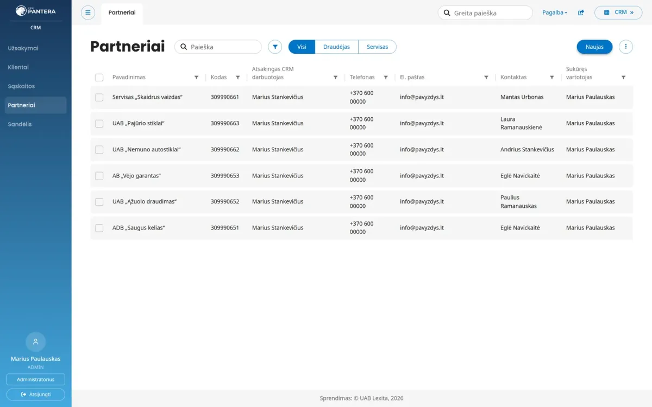Viewport: 652px width, 407px height.
Task: Go to Užsakymai in the sidebar
Action: pyautogui.click(x=36, y=48)
